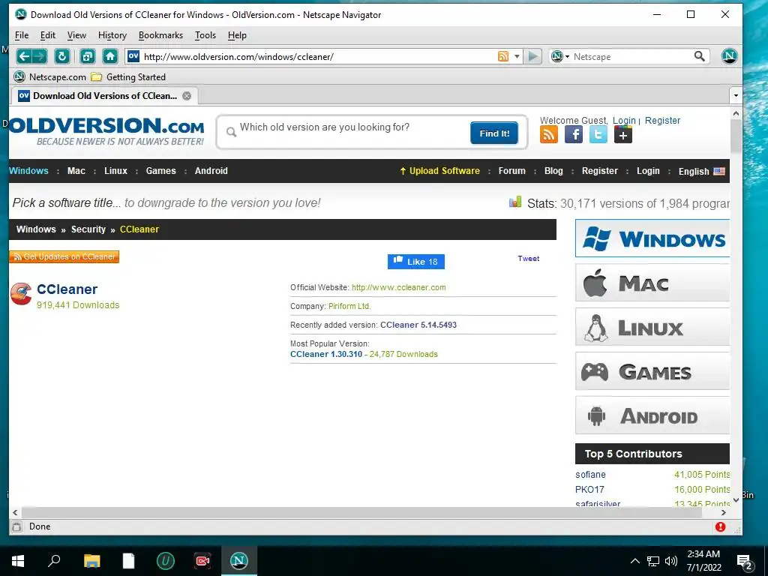Click the status bar security page icon

(16, 526)
